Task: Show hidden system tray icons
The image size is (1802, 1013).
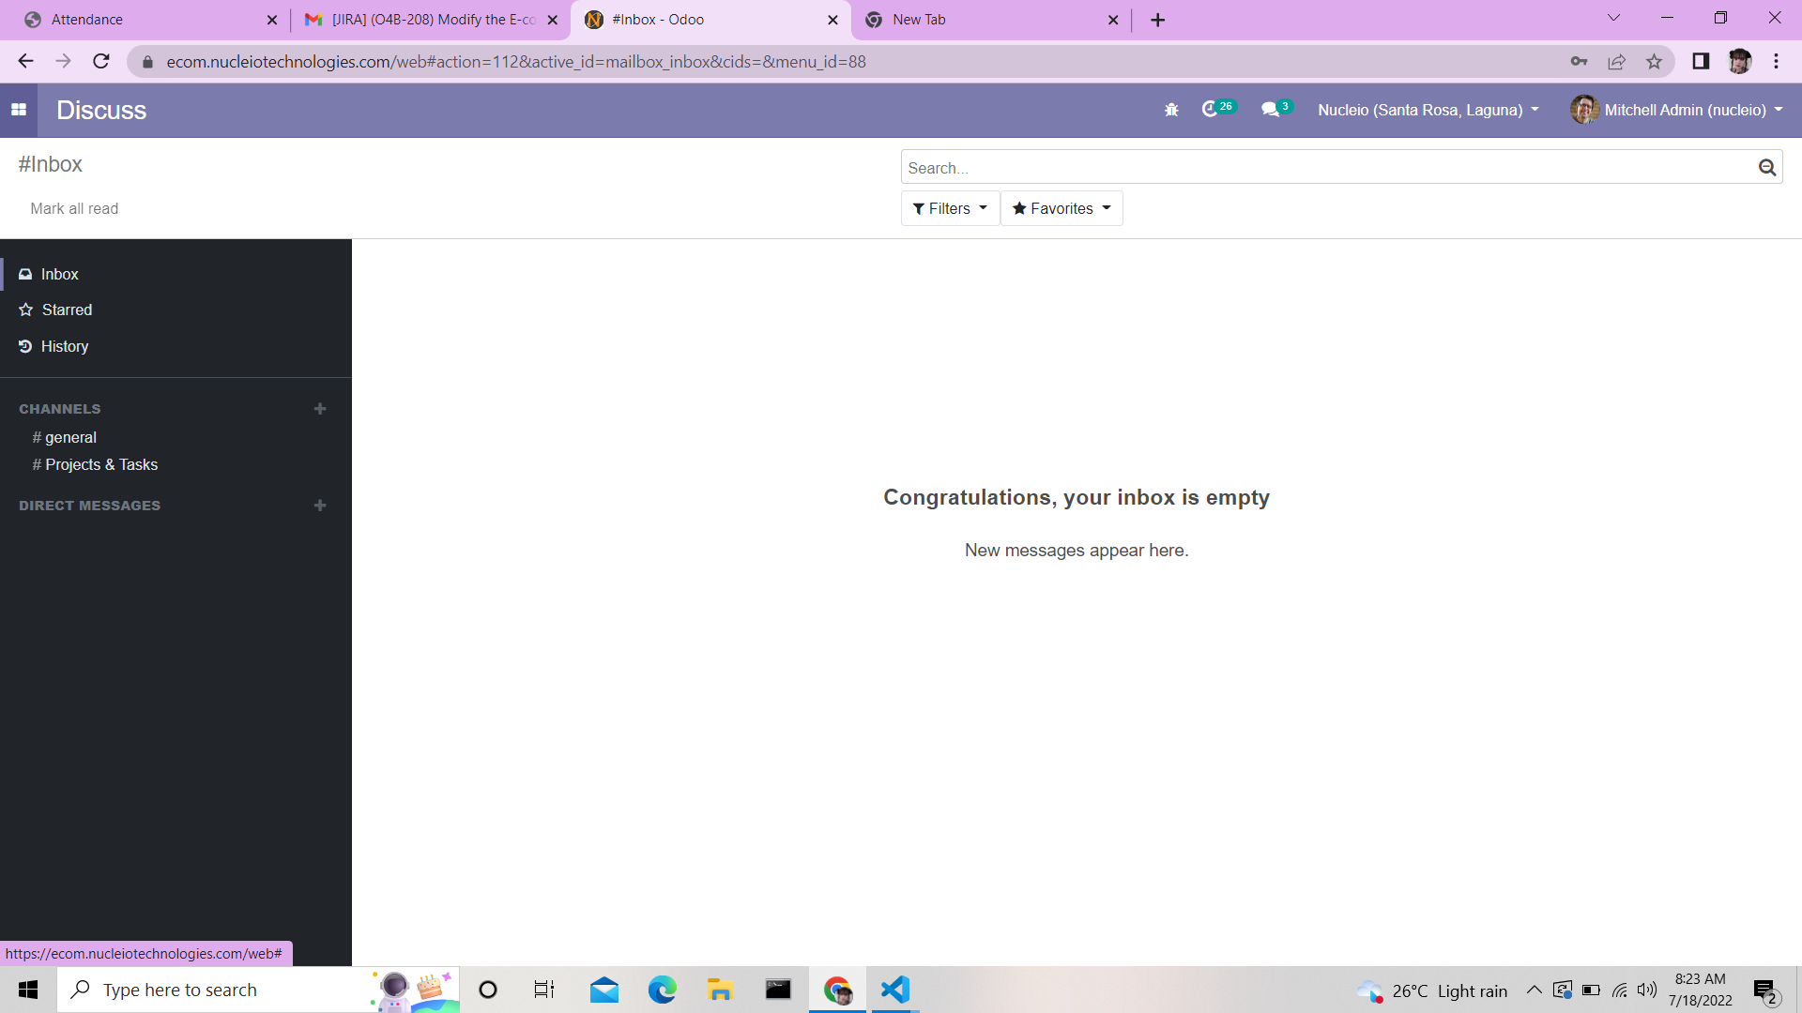Action: coord(1535,990)
